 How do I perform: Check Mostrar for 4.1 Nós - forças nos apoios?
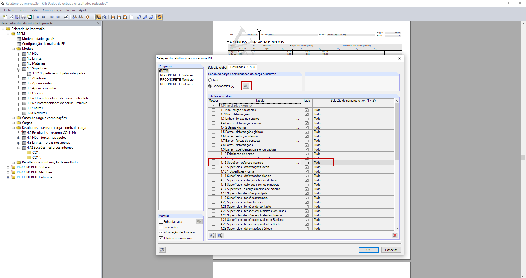click(x=214, y=110)
